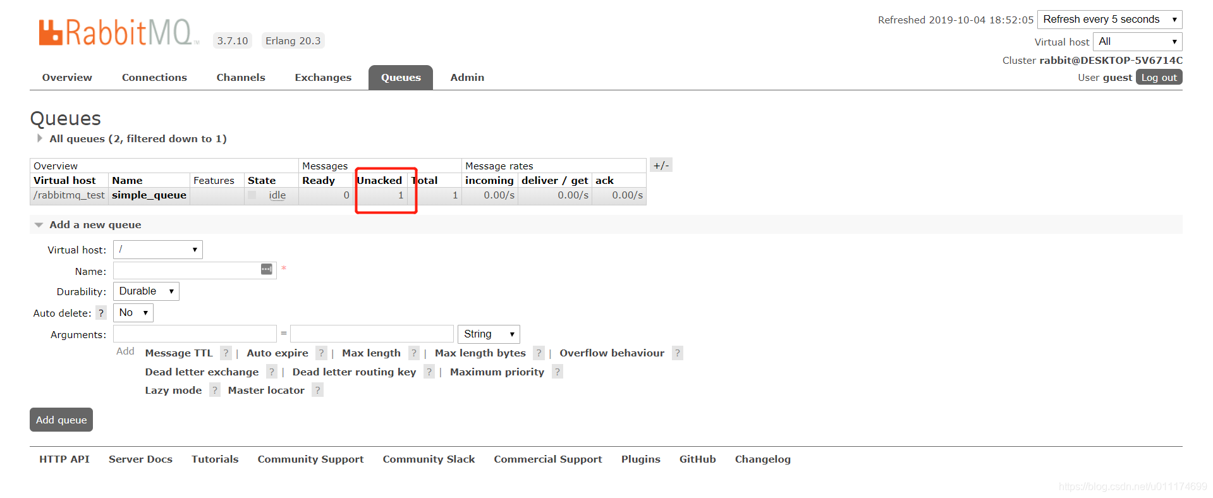Click the RabbitMQ logo
1213x498 pixels.
click(118, 33)
